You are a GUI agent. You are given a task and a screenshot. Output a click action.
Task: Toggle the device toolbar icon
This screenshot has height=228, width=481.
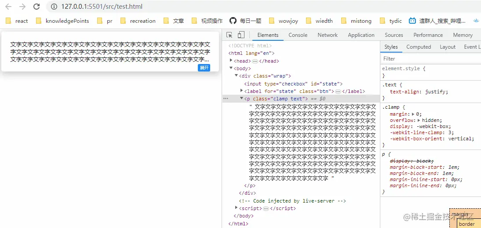[x=241, y=35]
